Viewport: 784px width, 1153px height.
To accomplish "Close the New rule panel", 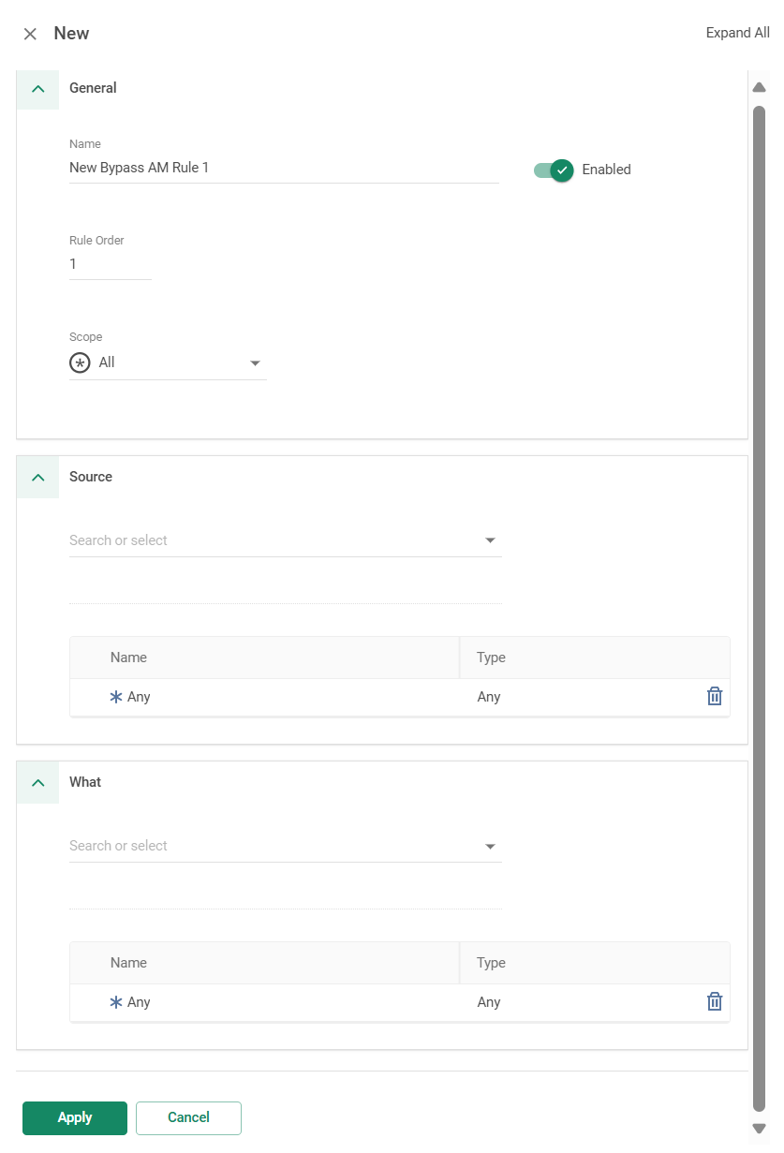I will pyautogui.click(x=30, y=34).
